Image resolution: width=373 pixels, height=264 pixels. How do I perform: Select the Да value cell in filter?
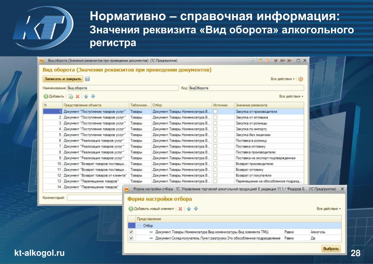(325, 238)
